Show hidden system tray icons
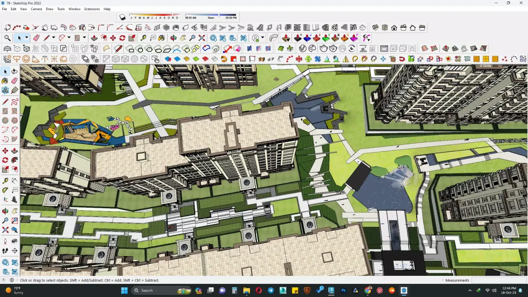Image resolution: width=528 pixels, height=297 pixels. click(x=469, y=290)
